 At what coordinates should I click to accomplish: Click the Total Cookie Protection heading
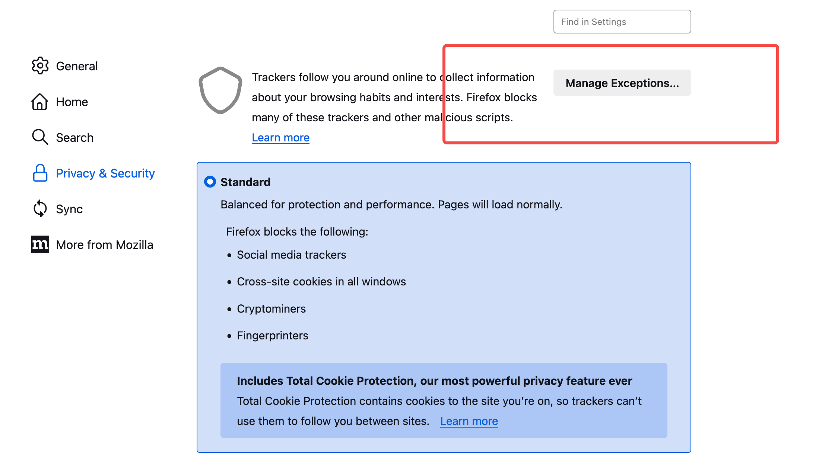coord(434,381)
